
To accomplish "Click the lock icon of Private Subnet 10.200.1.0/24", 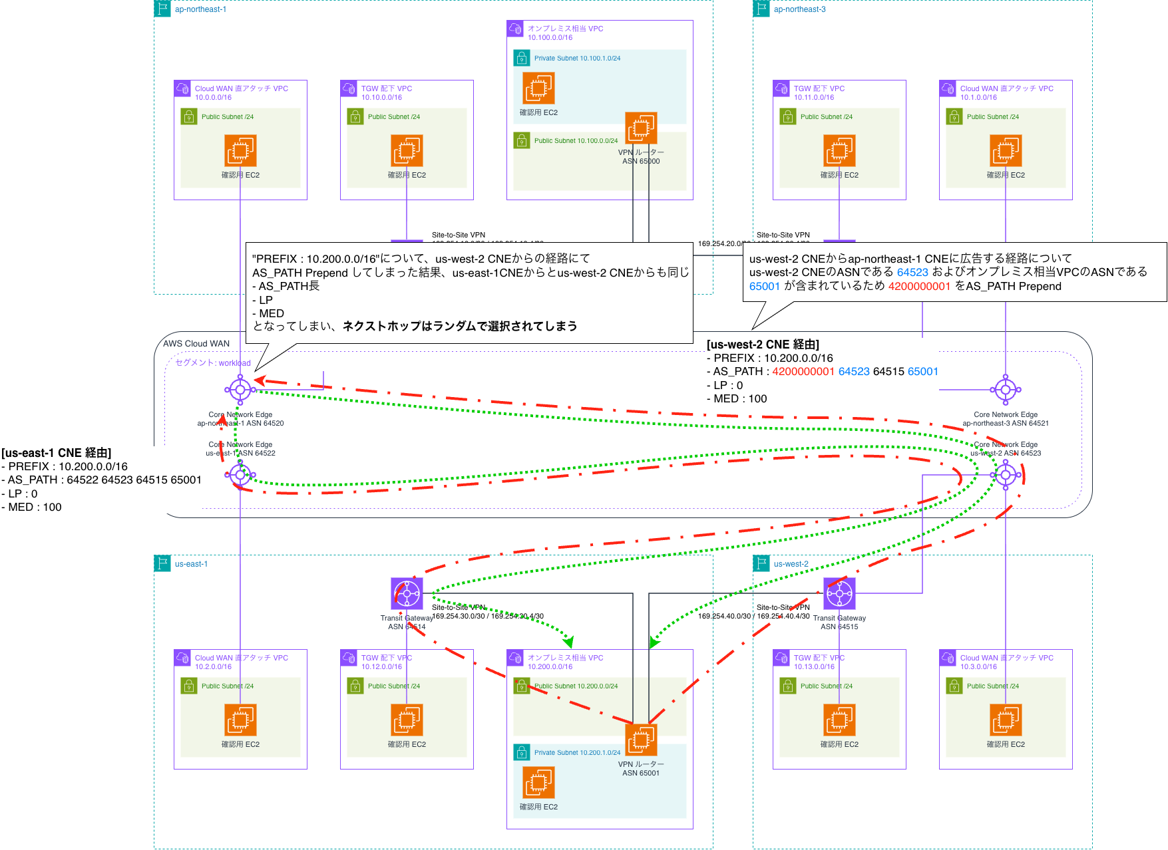I will [x=522, y=752].
